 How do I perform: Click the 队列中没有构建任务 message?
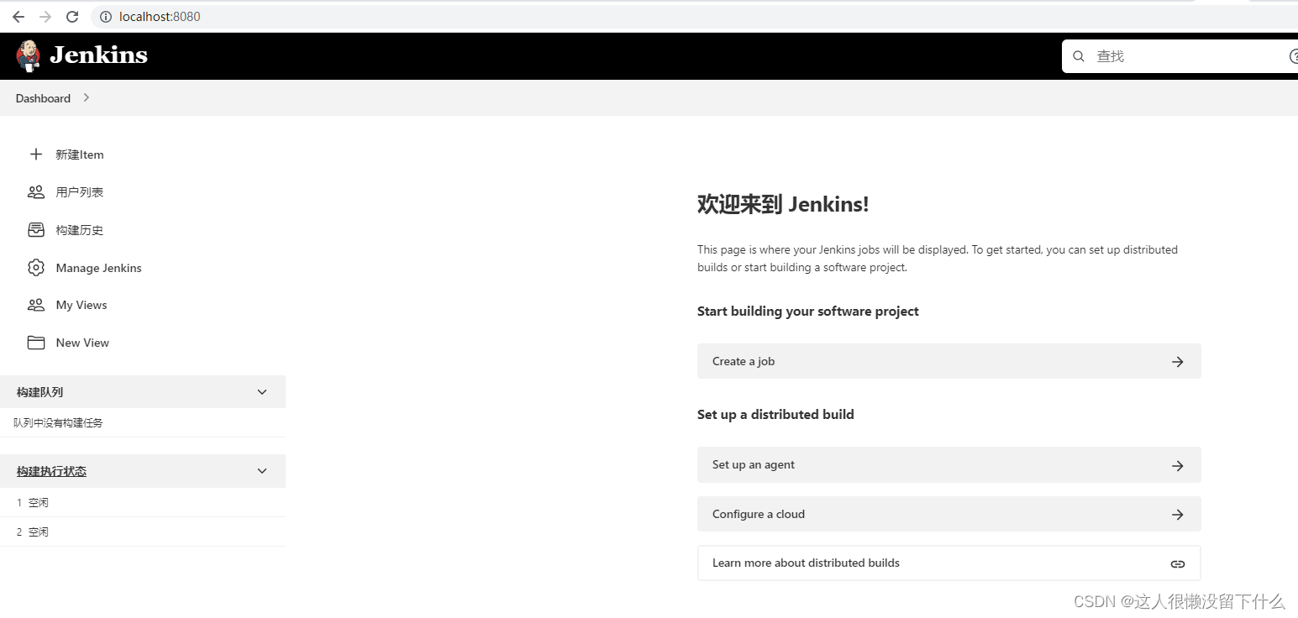click(58, 423)
